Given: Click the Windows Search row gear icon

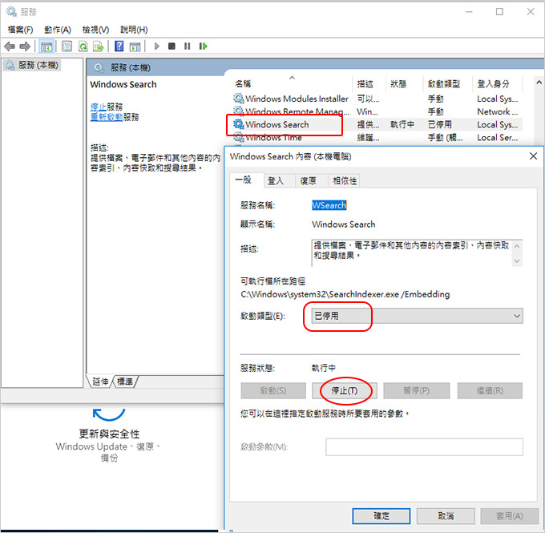Looking at the screenshot, I should (239, 124).
